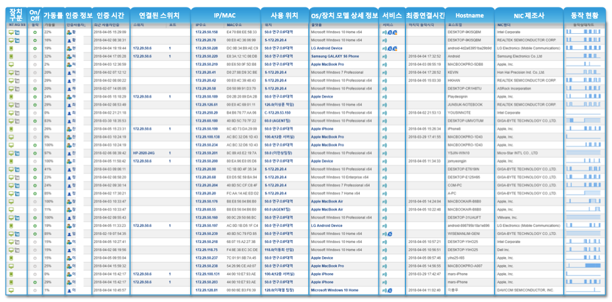Click the IE service icon for 172.29.128.81
This screenshot has height=302, width=612.
tap(390, 290)
